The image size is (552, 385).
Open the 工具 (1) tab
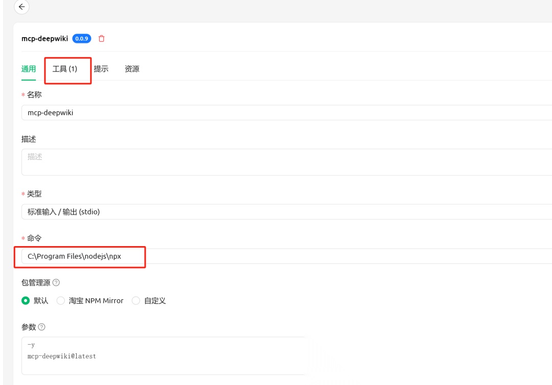65,69
